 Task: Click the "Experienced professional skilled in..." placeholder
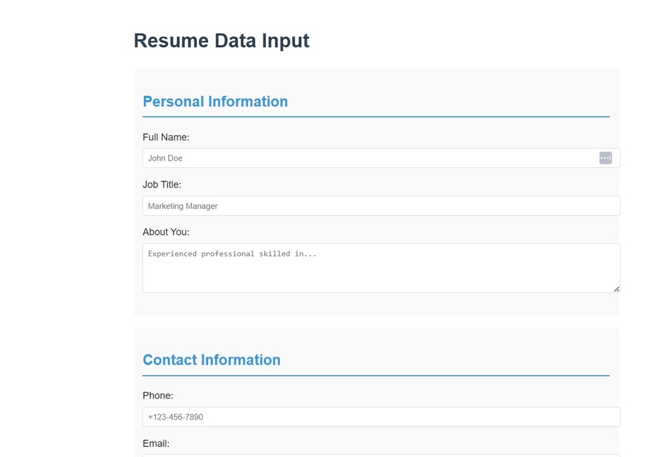232,254
